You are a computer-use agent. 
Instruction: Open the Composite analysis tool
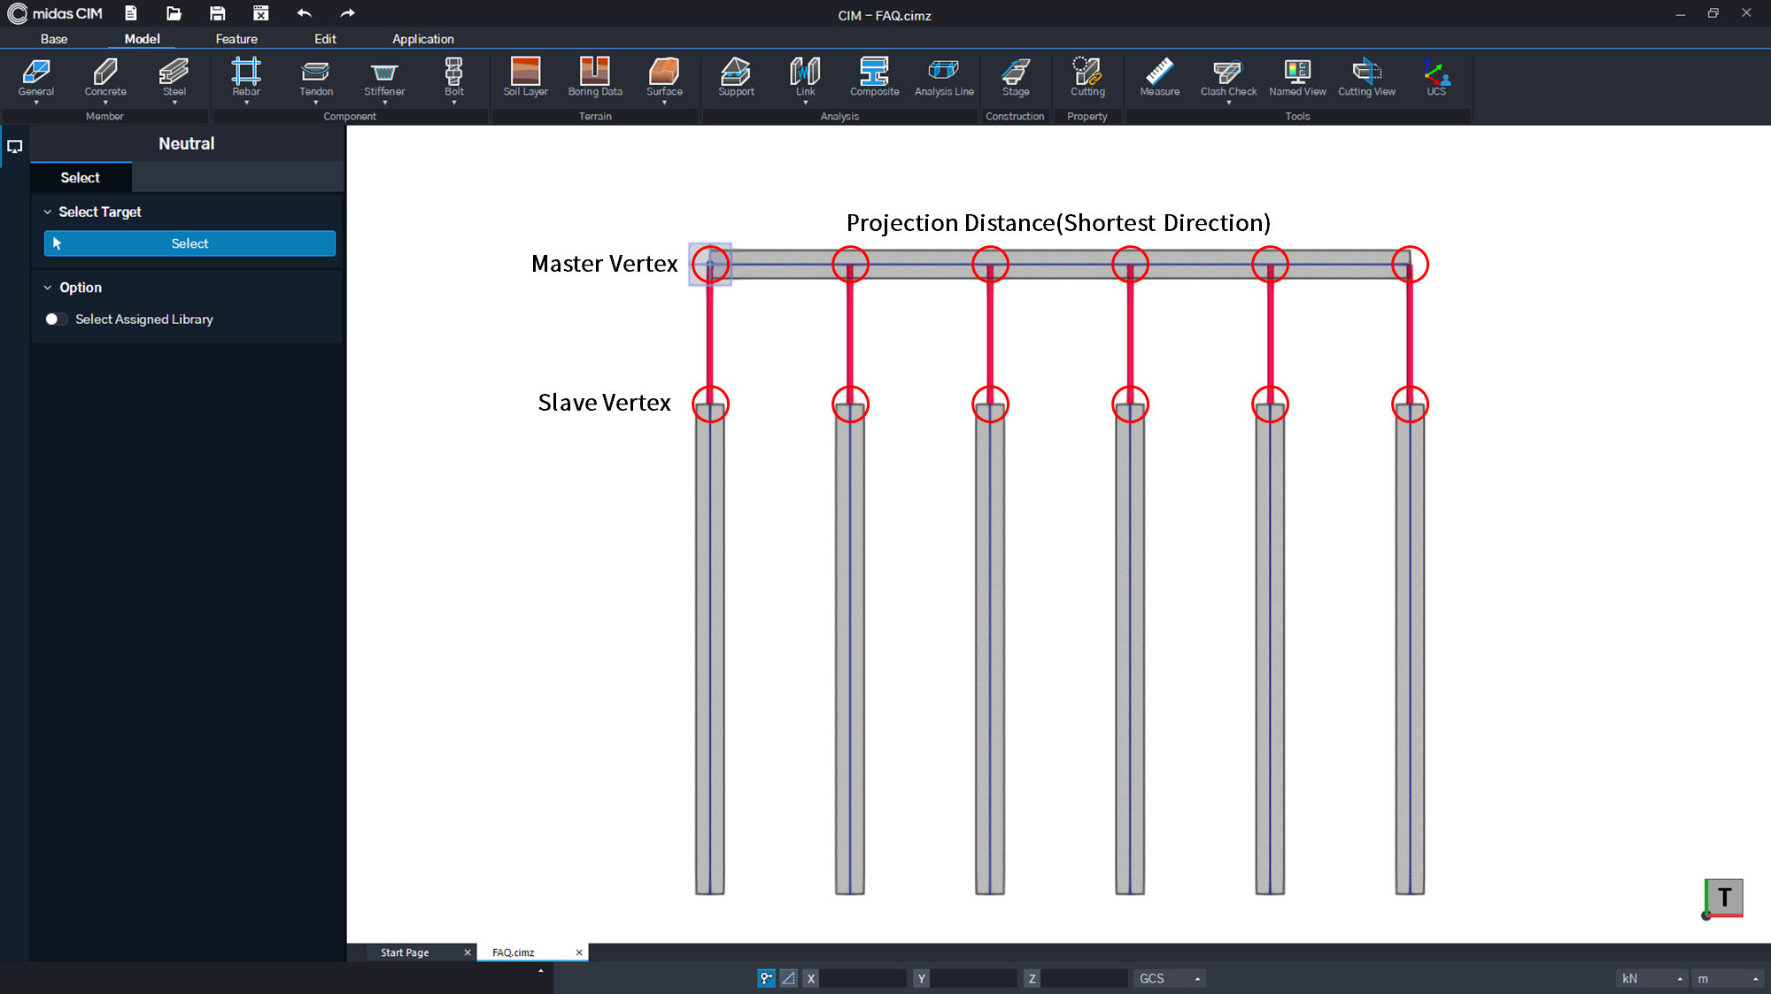coord(874,78)
